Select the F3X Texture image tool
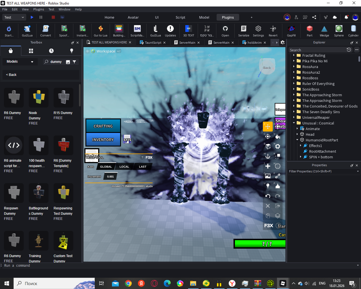This screenshot has height=289, width=361. point(268,176)
